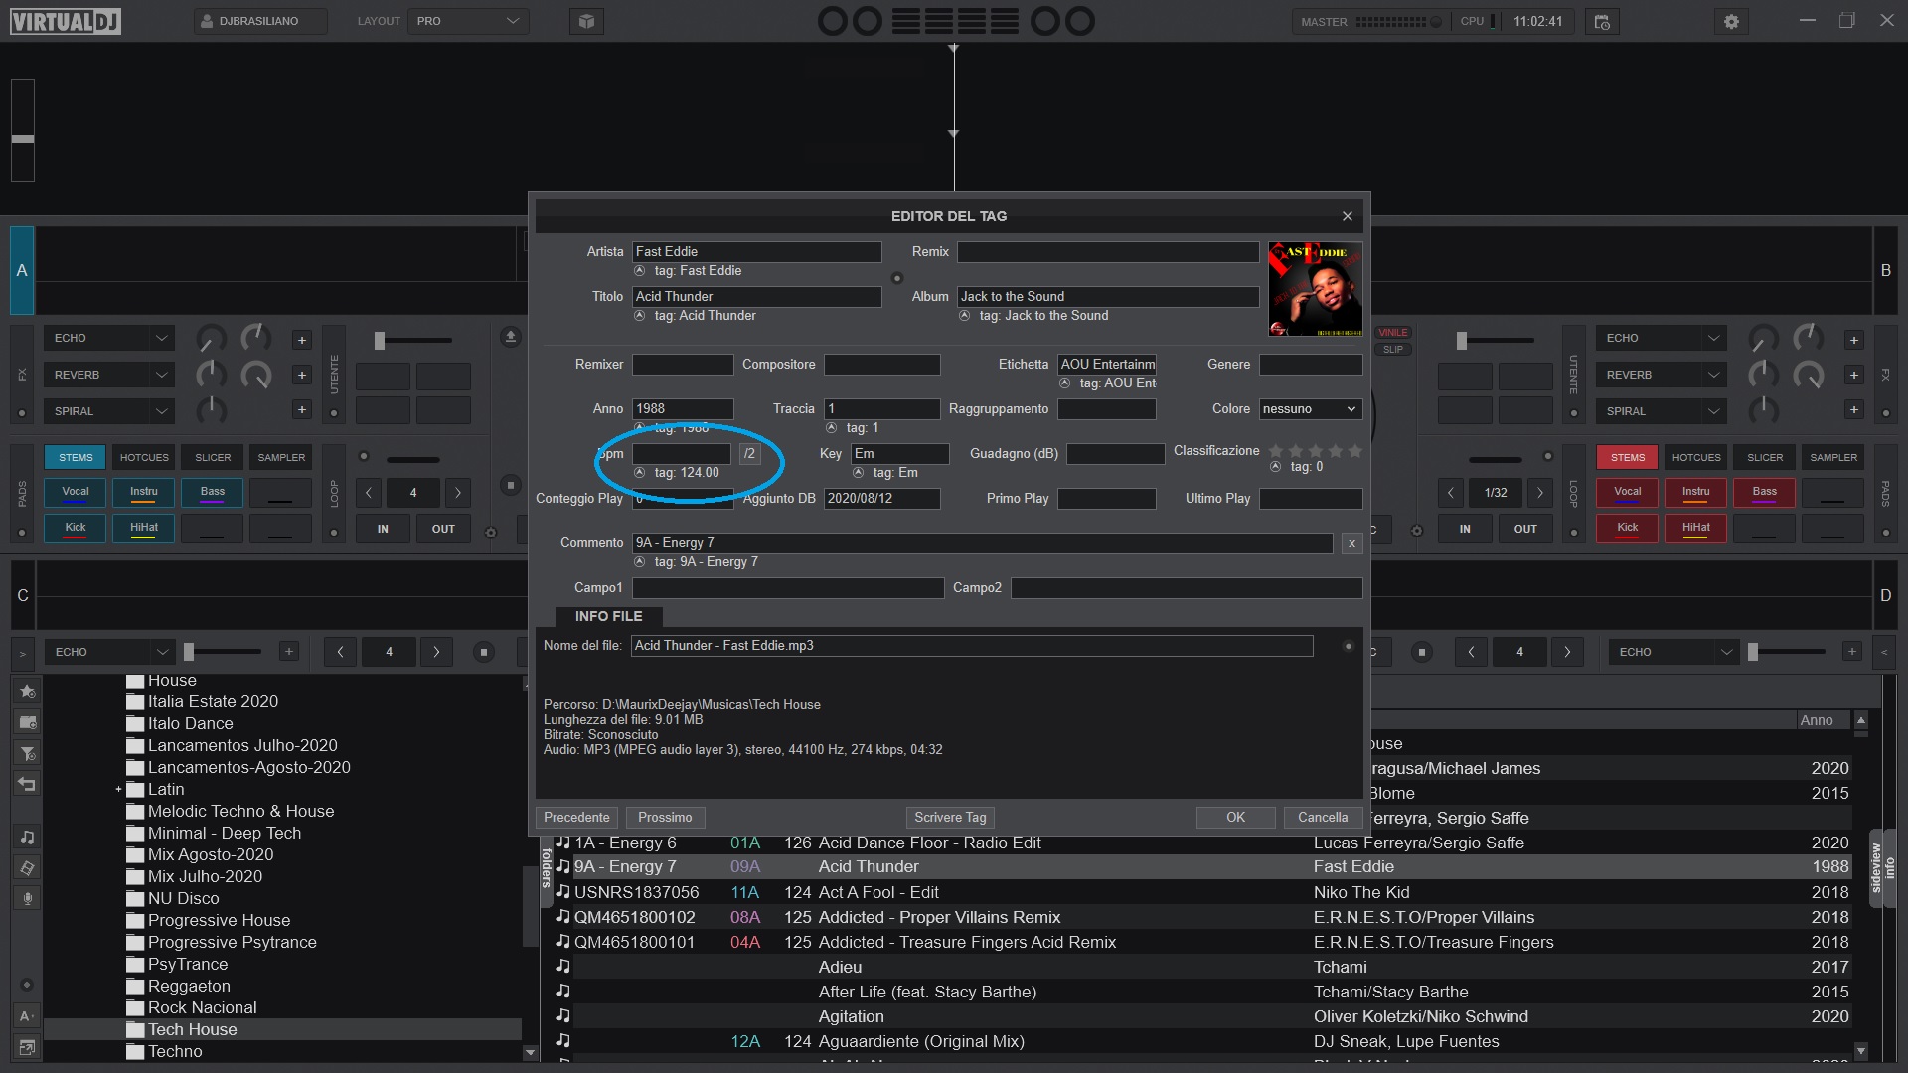This screenshot has width=1908, height=1073.
Task: Click the font size A icon in the sidebar
Action: [27, 1016]
